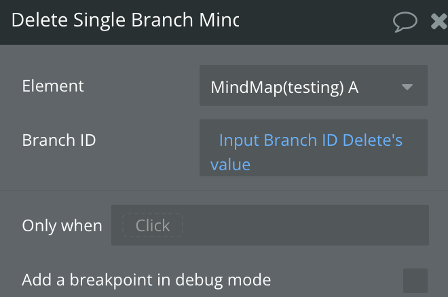Click the Delete Single Branch title text

(125, 20)
